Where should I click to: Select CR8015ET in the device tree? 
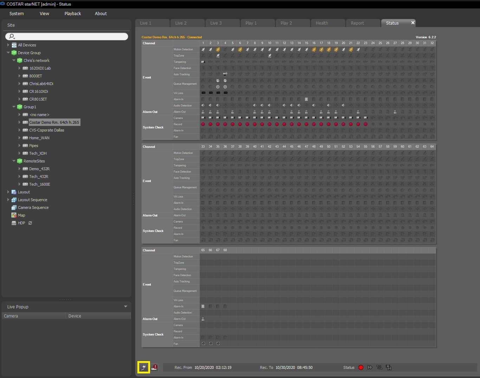pos(38,99)
